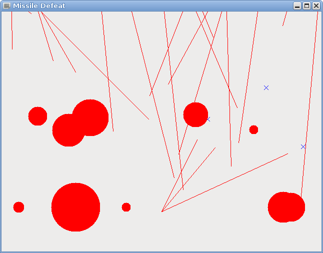This screenshot has height=253, width=323.
Task: Click the upper X target marker
Action: pyautogui.click(x=266, y=87)
